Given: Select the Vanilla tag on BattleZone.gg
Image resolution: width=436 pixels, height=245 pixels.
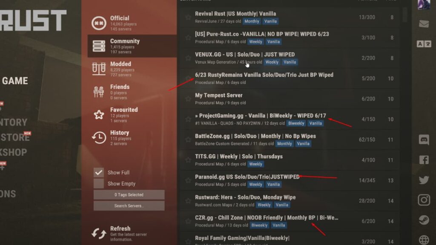Looking at the screenshot, I should (x=303, y=143).
